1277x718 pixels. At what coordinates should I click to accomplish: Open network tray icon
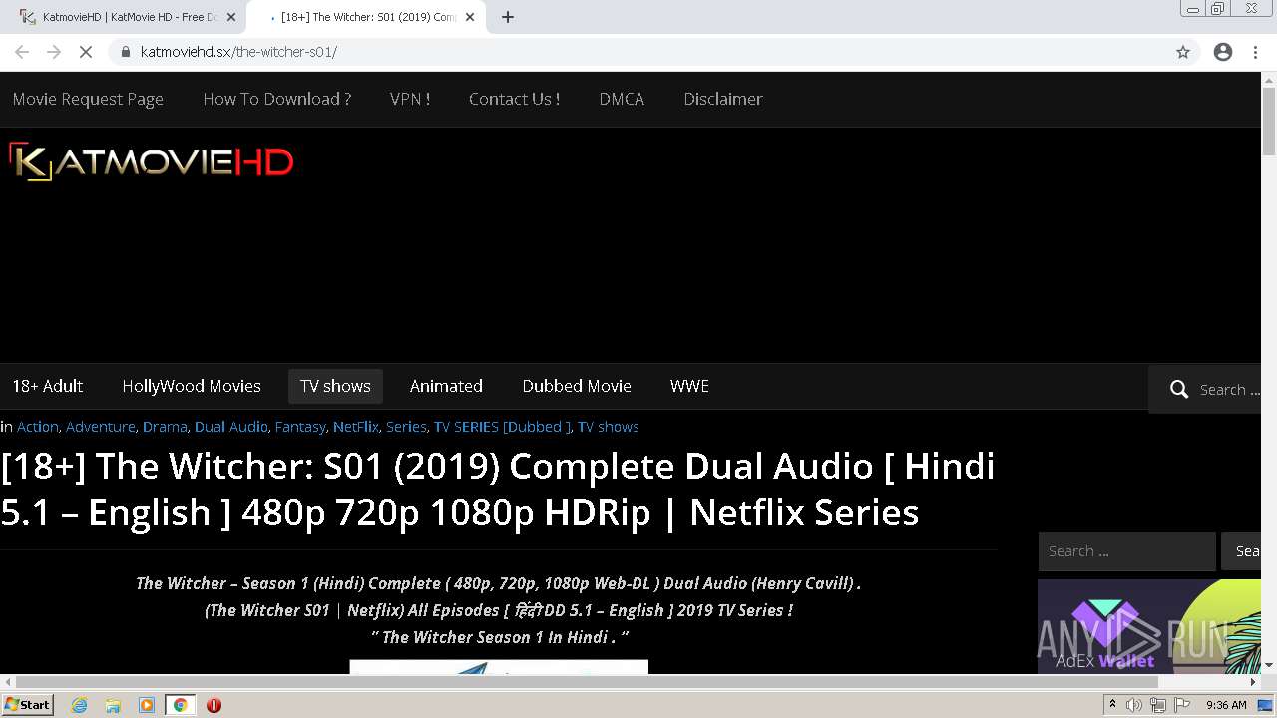[x=1158, y=705]
